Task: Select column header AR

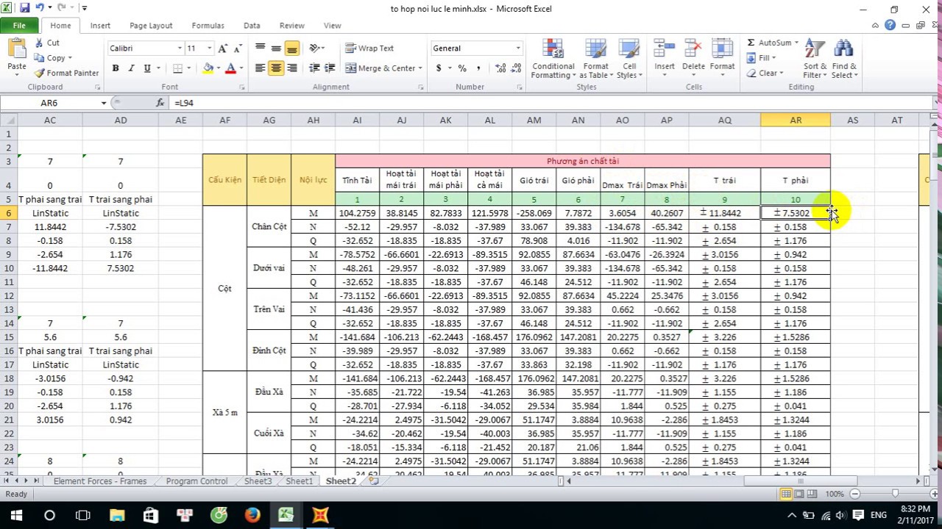Action: (796, 120)
